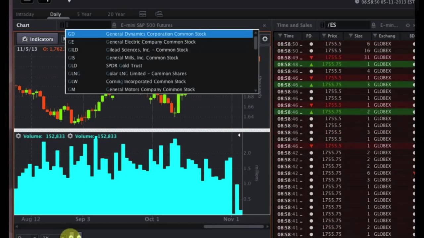Screen dimensions: 424x238
Task: Open the first Volume study settings gear
Action: (x=18, y=136)
